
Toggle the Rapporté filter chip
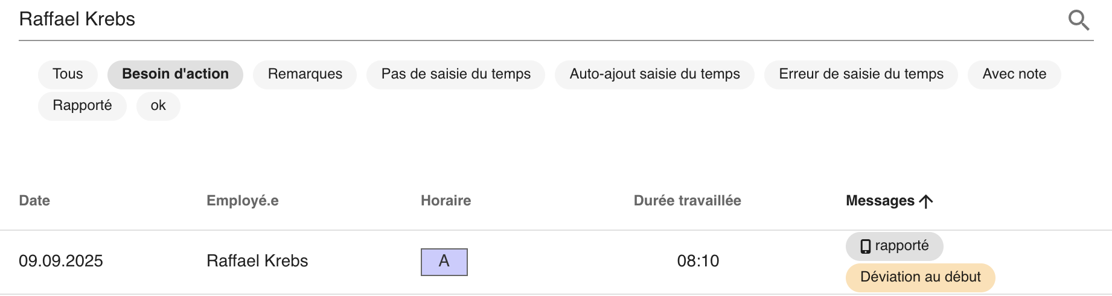click(82, 106)
